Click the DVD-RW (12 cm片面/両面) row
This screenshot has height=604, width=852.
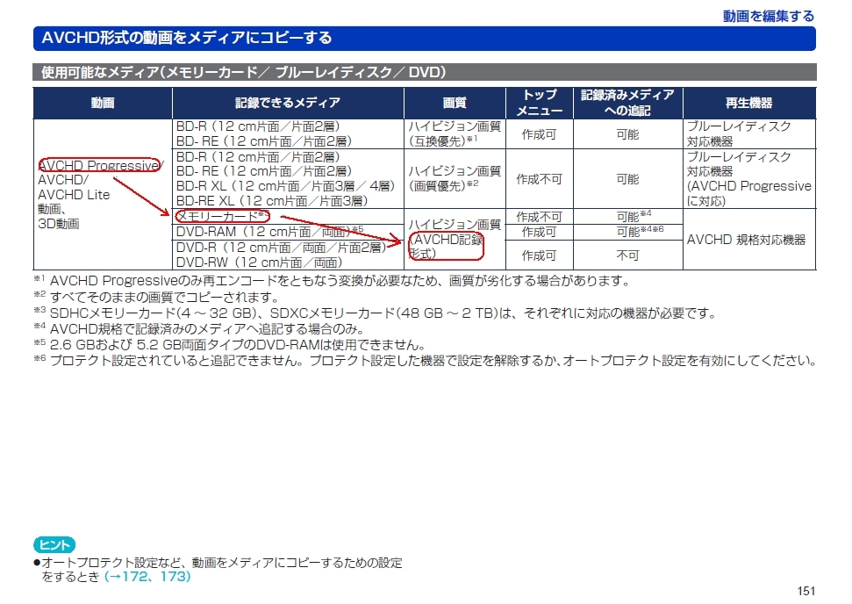259,262
